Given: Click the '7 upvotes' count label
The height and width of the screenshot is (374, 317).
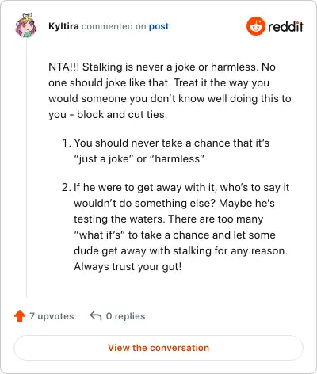Looking at the screenshot, I should click(x=52, y=316).
